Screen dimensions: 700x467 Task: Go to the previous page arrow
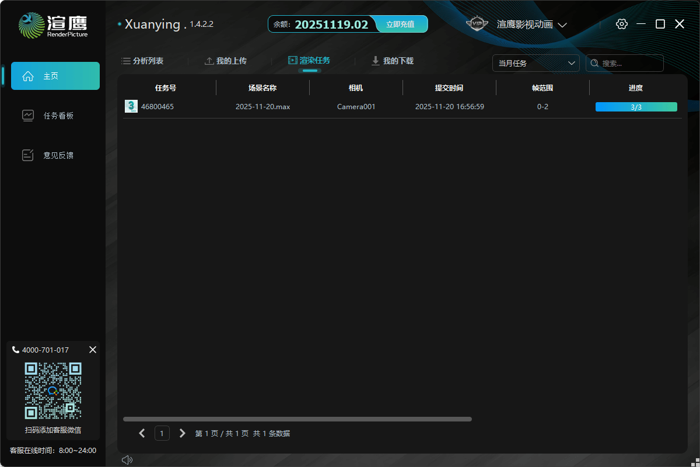pyautogui.click(x=142, y=433)
